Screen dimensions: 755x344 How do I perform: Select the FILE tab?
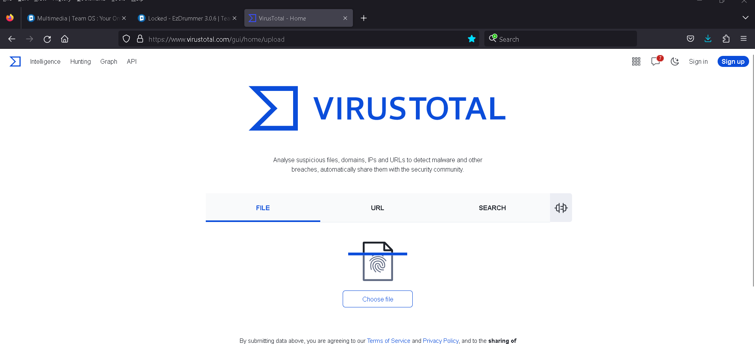pos(263,208)
